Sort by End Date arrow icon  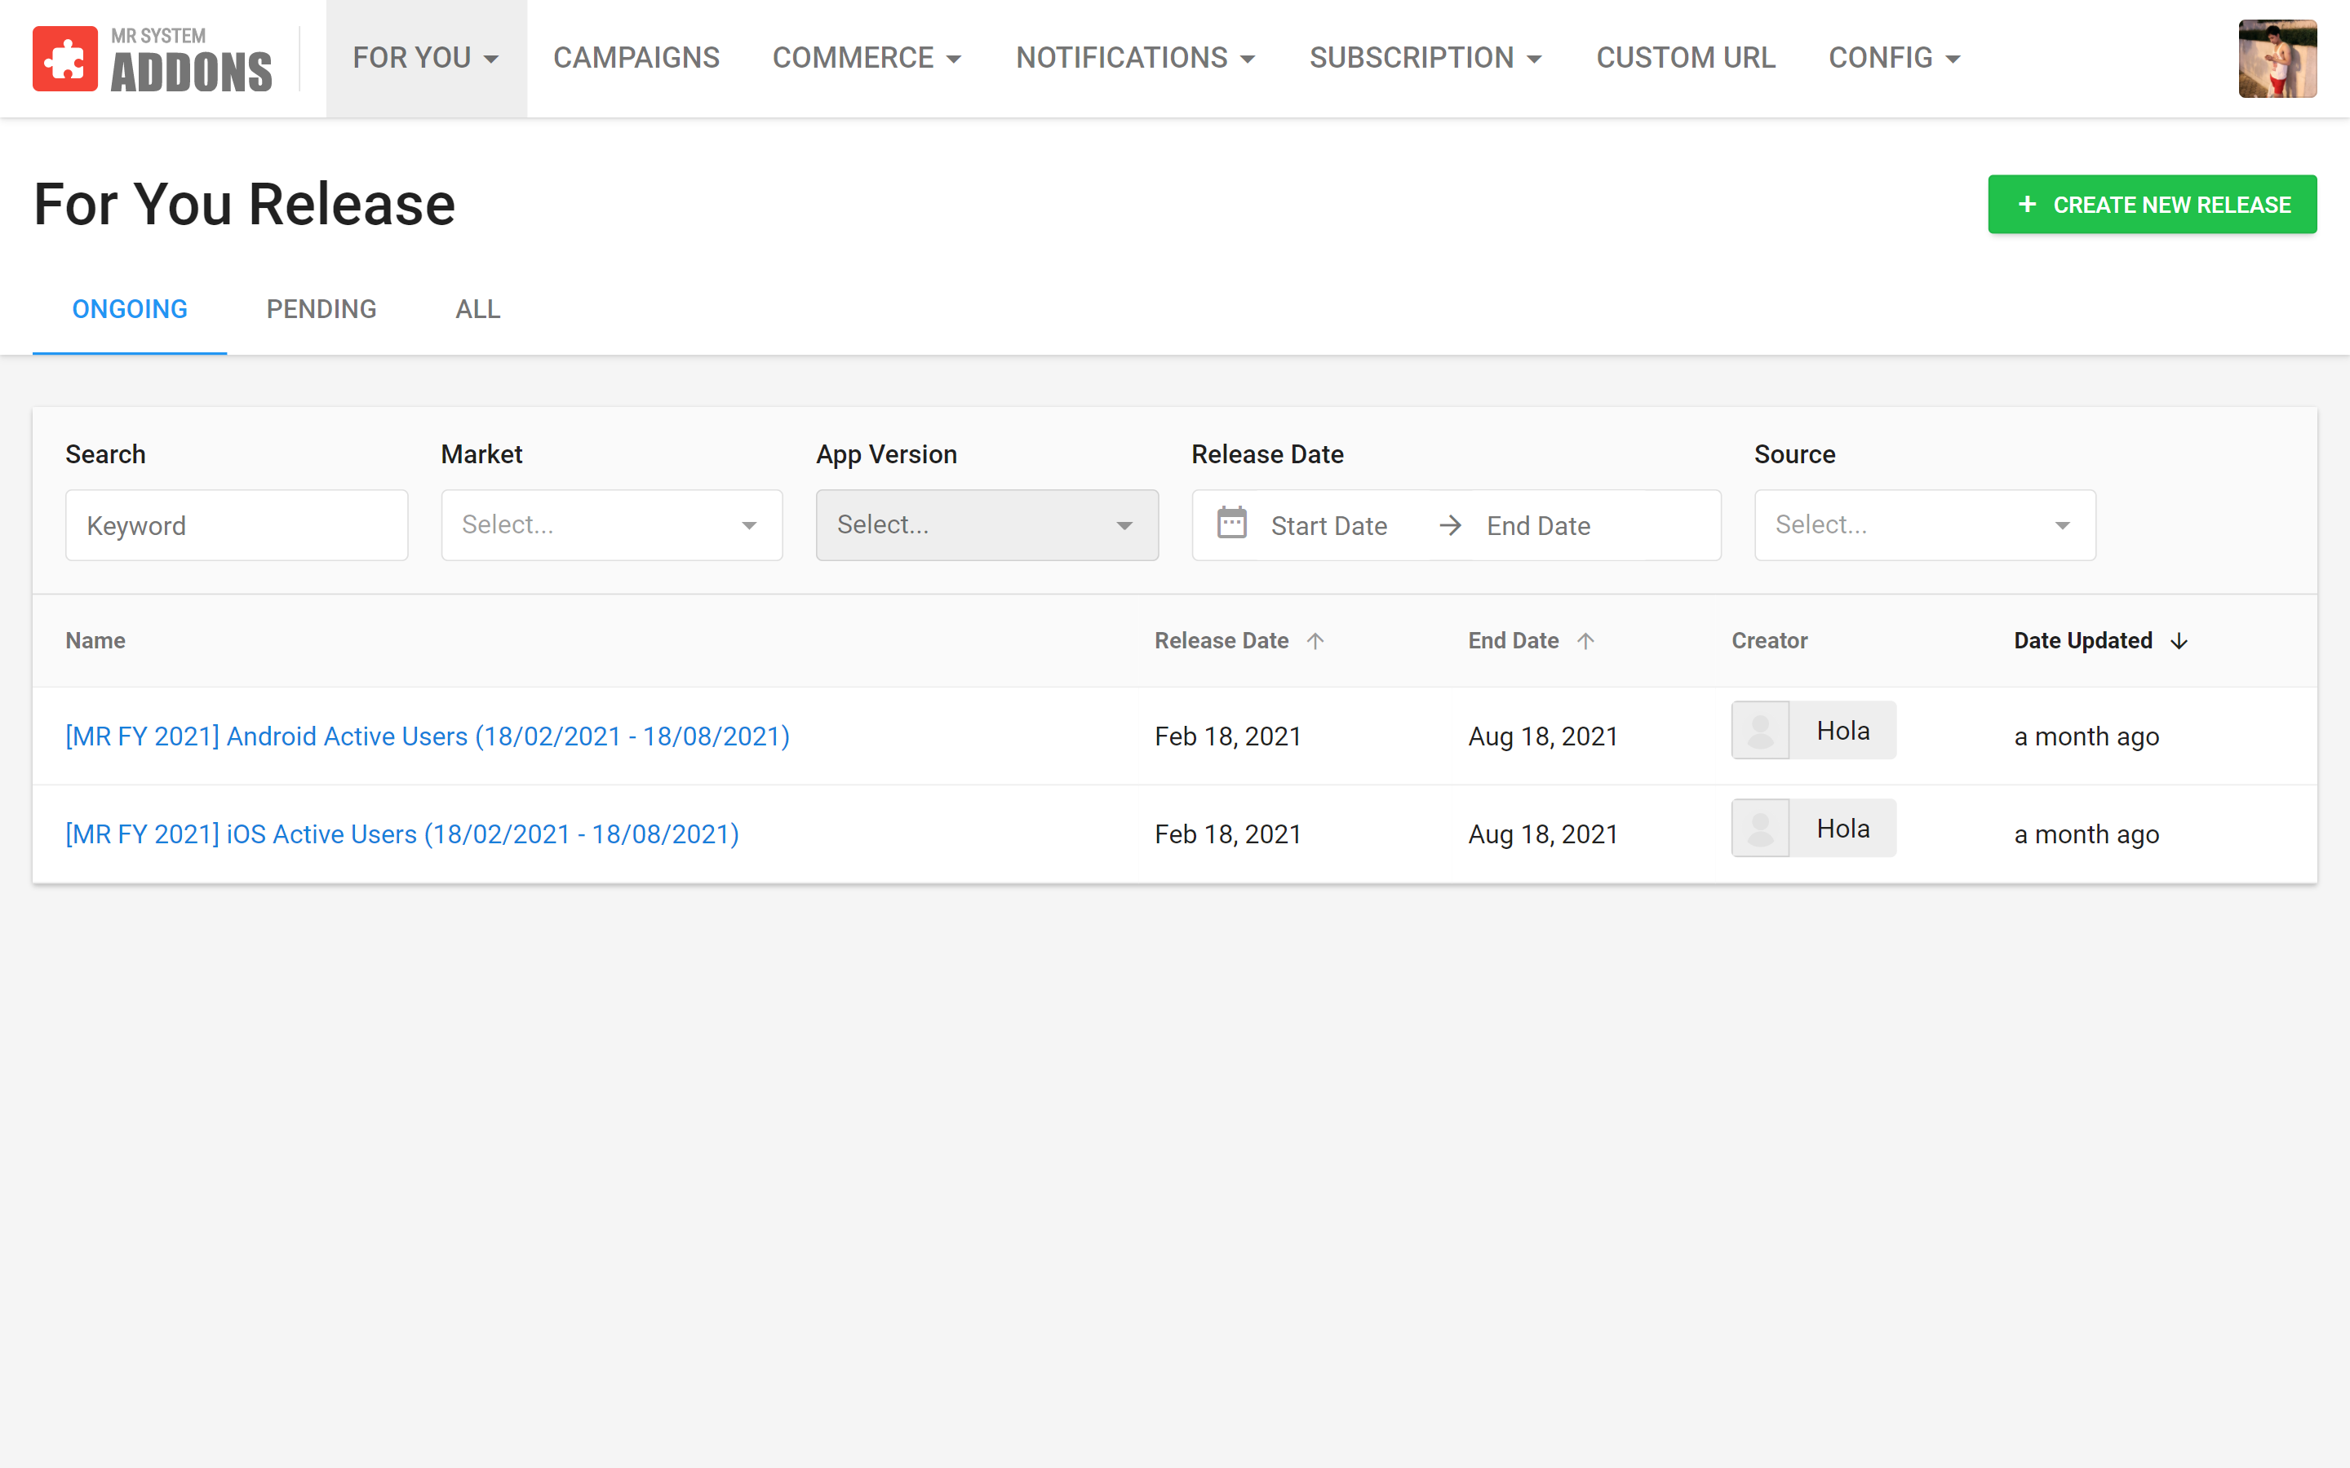1585,641
